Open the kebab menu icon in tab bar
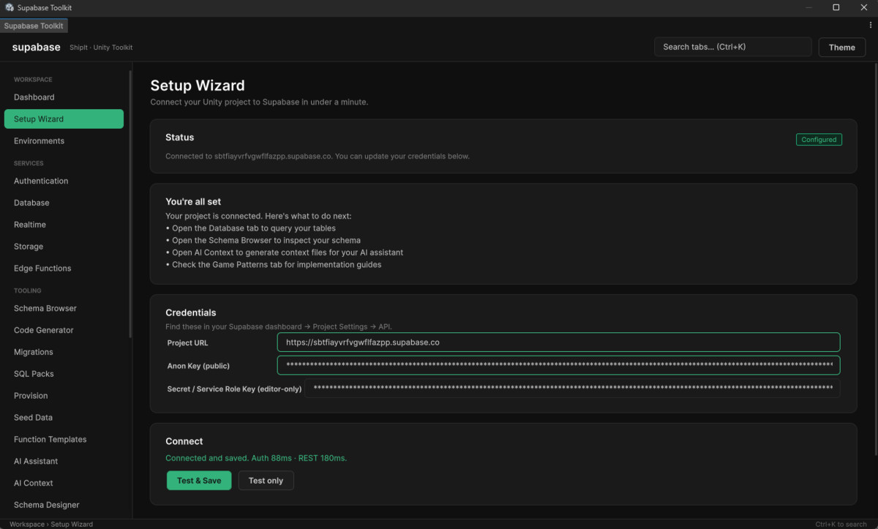Image resolution: width=878 pixels, height=529 pixels. click(870, 25)
